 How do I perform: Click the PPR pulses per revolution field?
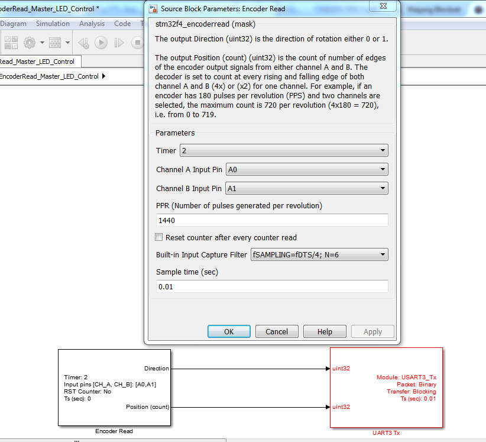pyautogui.click(x=272, y=220)
